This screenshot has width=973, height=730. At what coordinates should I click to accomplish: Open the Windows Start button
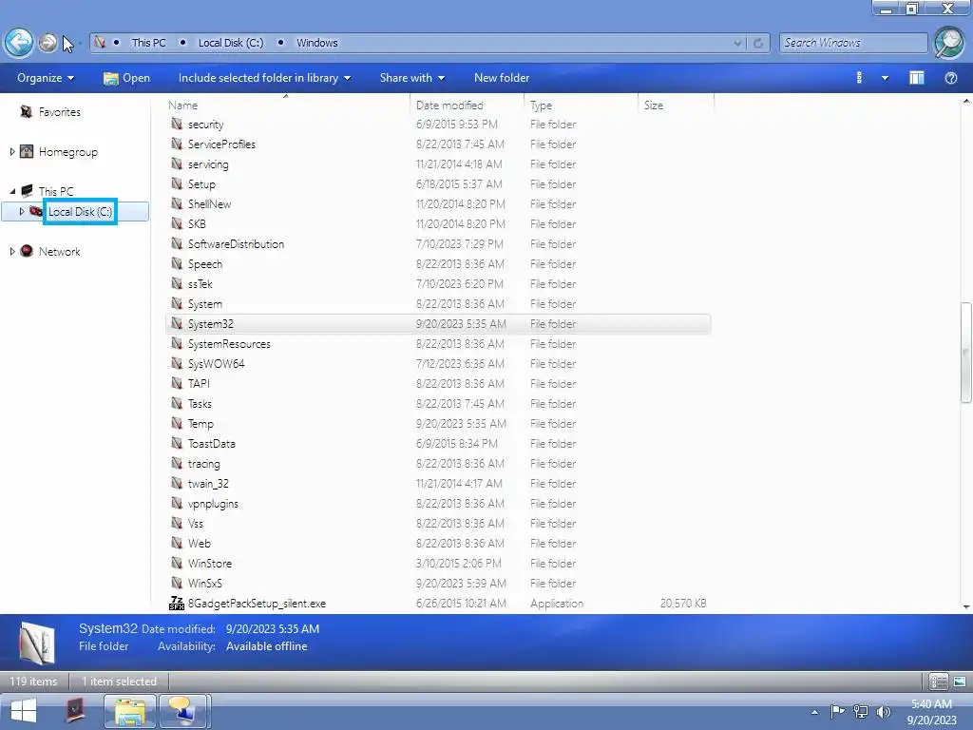click(x=24, y=710)
